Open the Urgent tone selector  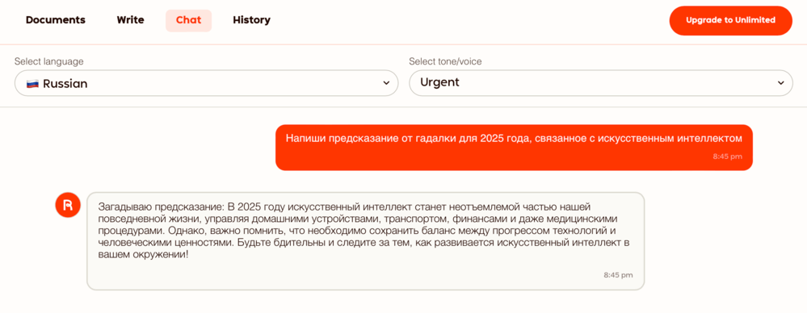click(x=601, y=83)
